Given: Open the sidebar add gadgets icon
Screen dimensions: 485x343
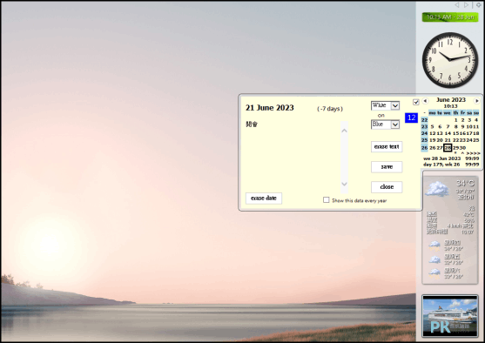Looking at the screenshot, I should (x=479, y=5).
